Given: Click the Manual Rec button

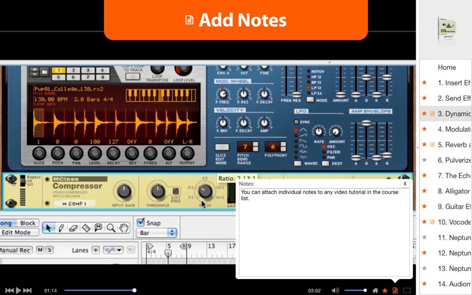Looking at the screenshot, I should (15, 250).
